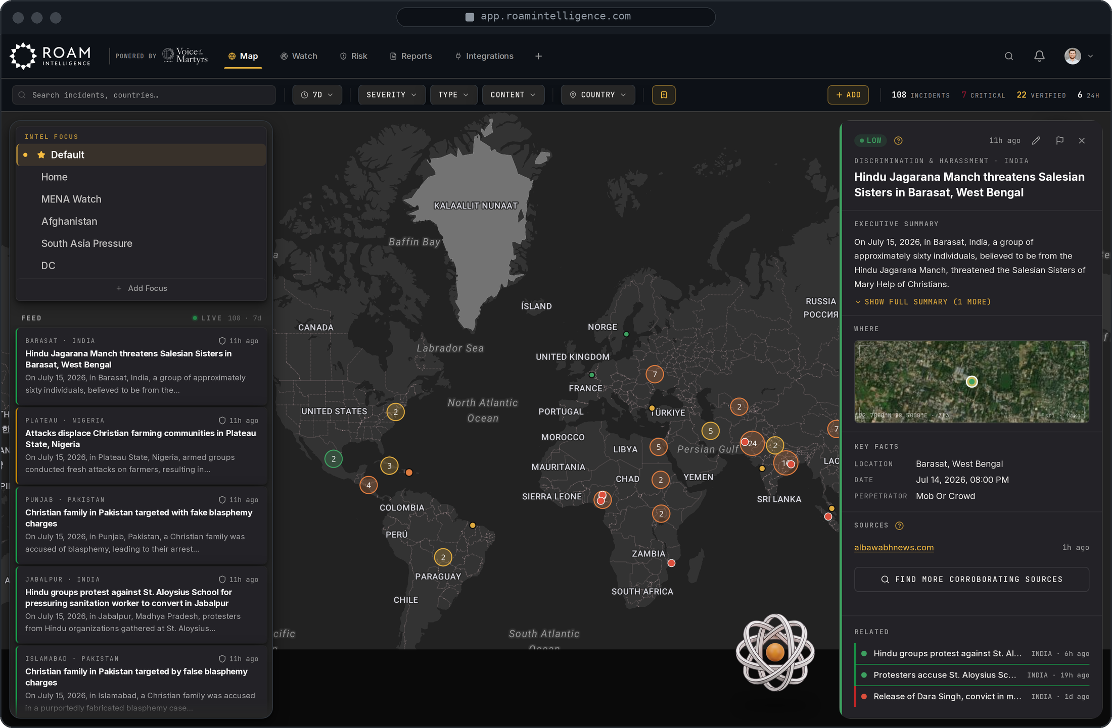This screenshot has height=728, width=1112.
Task: Click the search incidents input field
Action: coord(144,95)
